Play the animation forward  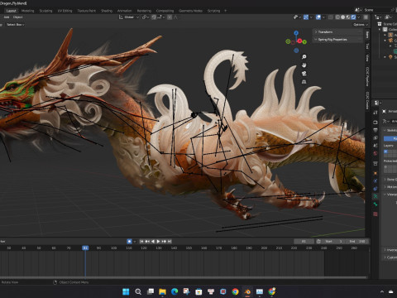pyautogui.click(x=158, y=242)
